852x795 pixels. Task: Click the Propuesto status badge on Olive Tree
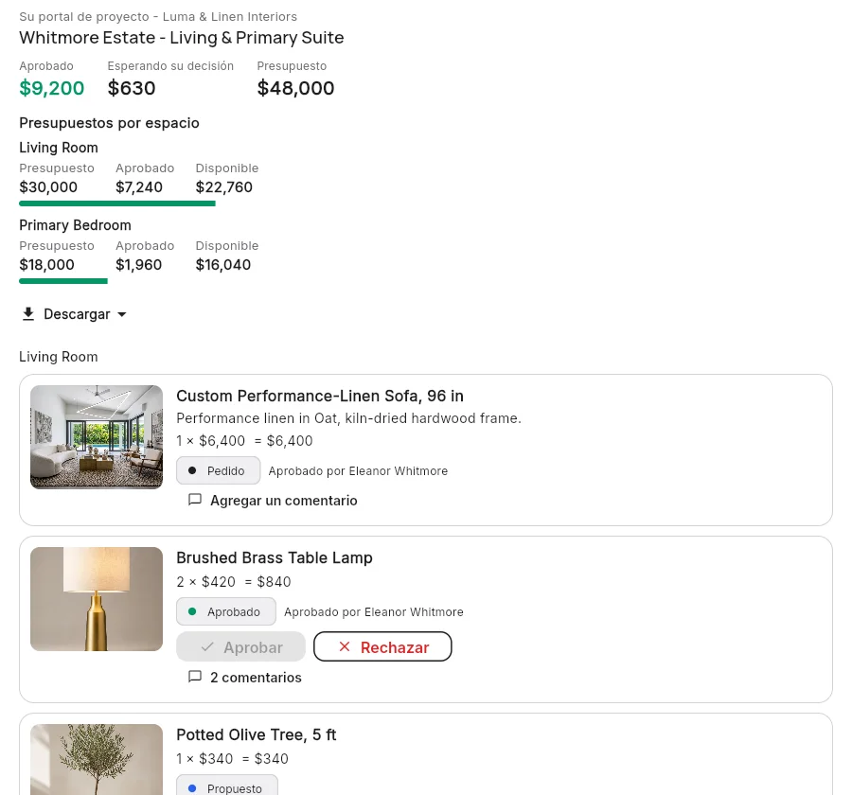coord(227,786)
